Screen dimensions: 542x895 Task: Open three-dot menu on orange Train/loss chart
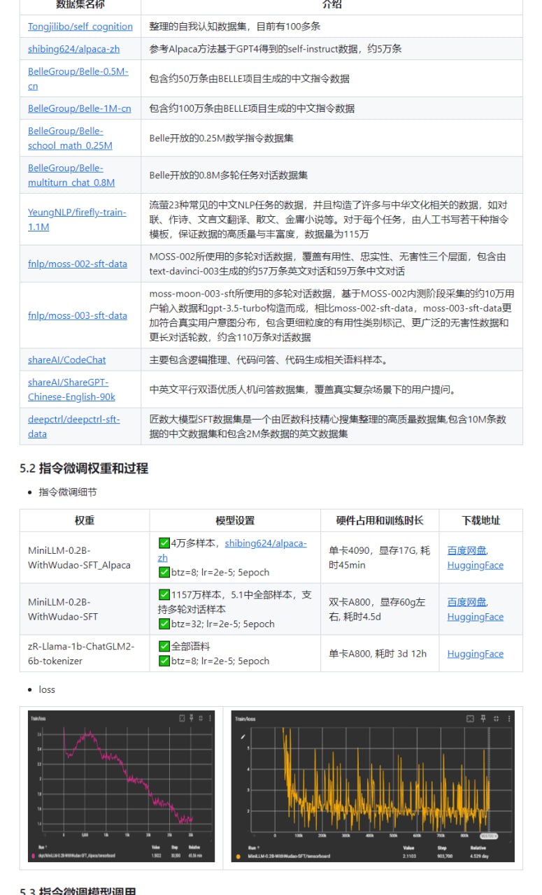point(508,719)
